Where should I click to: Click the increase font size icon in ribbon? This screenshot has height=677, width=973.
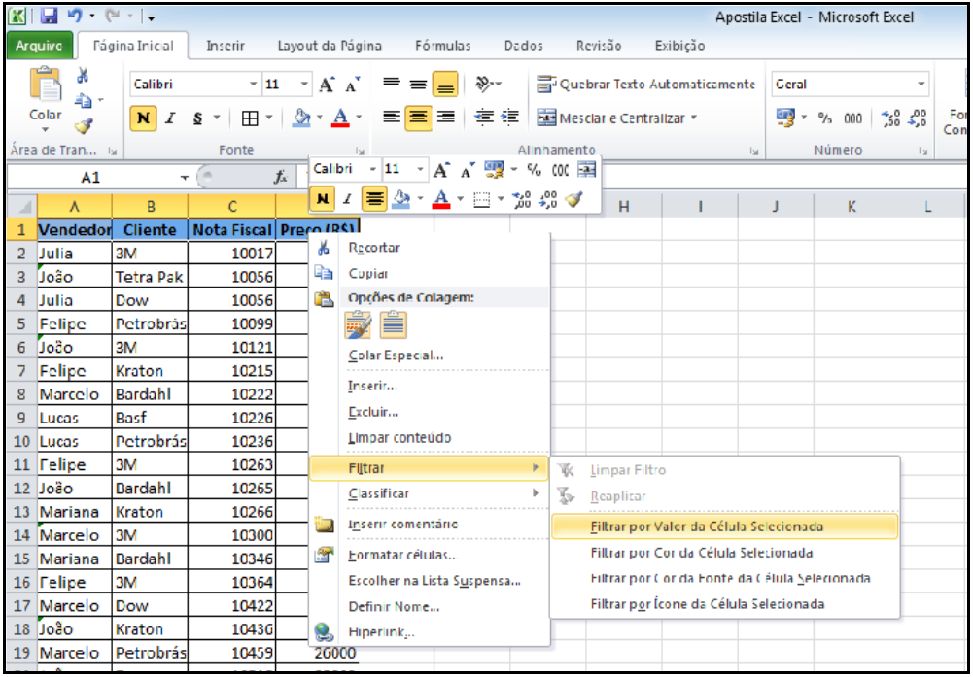tap(327, 85)
